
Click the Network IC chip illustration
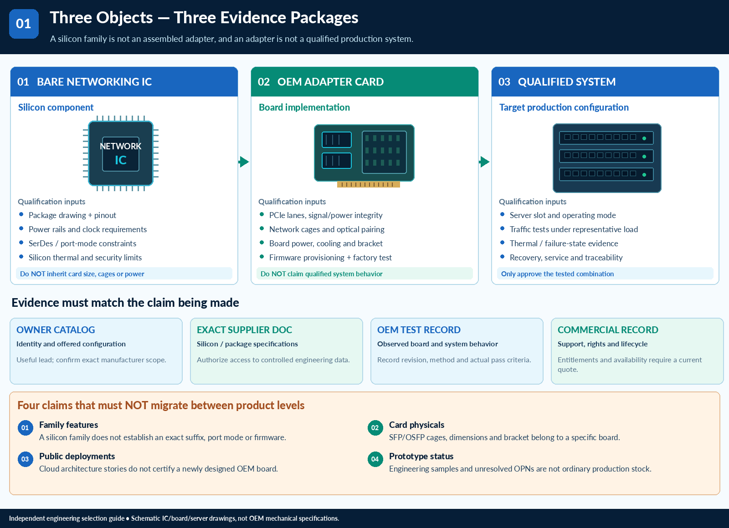click(x=121, y=153)
